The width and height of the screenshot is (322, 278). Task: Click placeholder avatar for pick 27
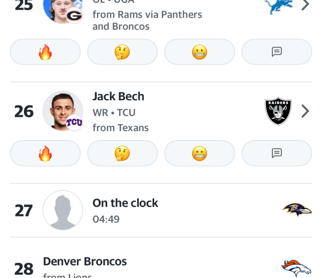(63, 210)
